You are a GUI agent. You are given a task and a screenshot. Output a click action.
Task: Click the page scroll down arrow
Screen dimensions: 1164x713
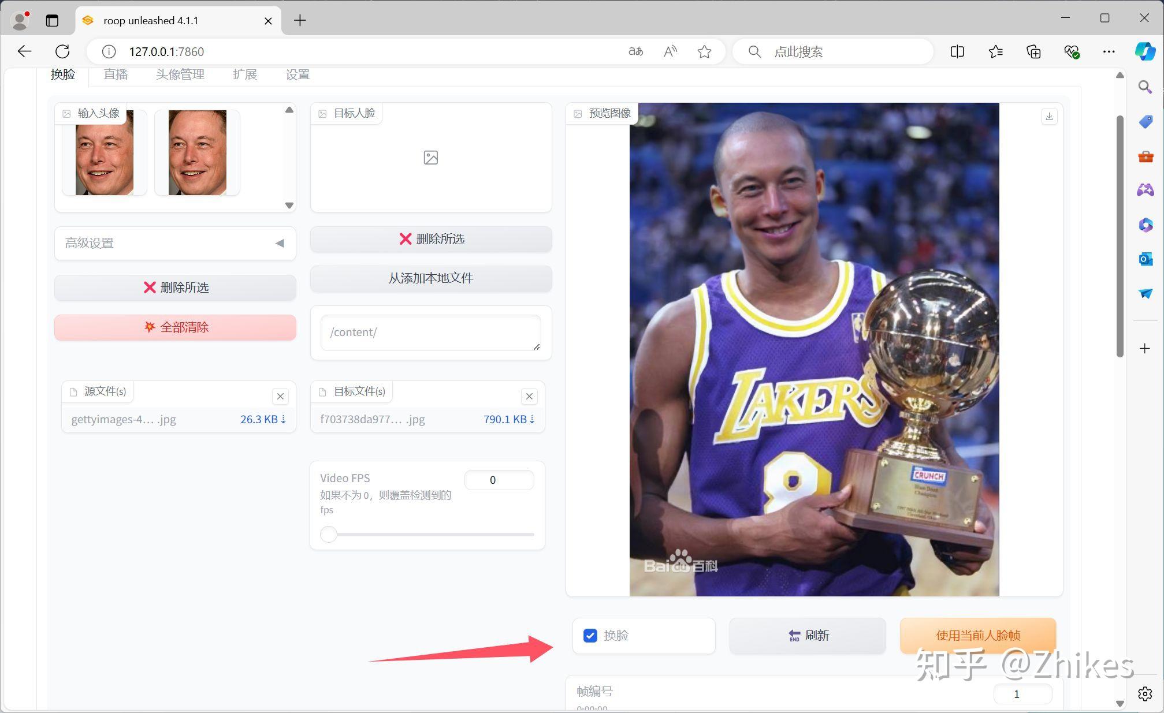1120,703
